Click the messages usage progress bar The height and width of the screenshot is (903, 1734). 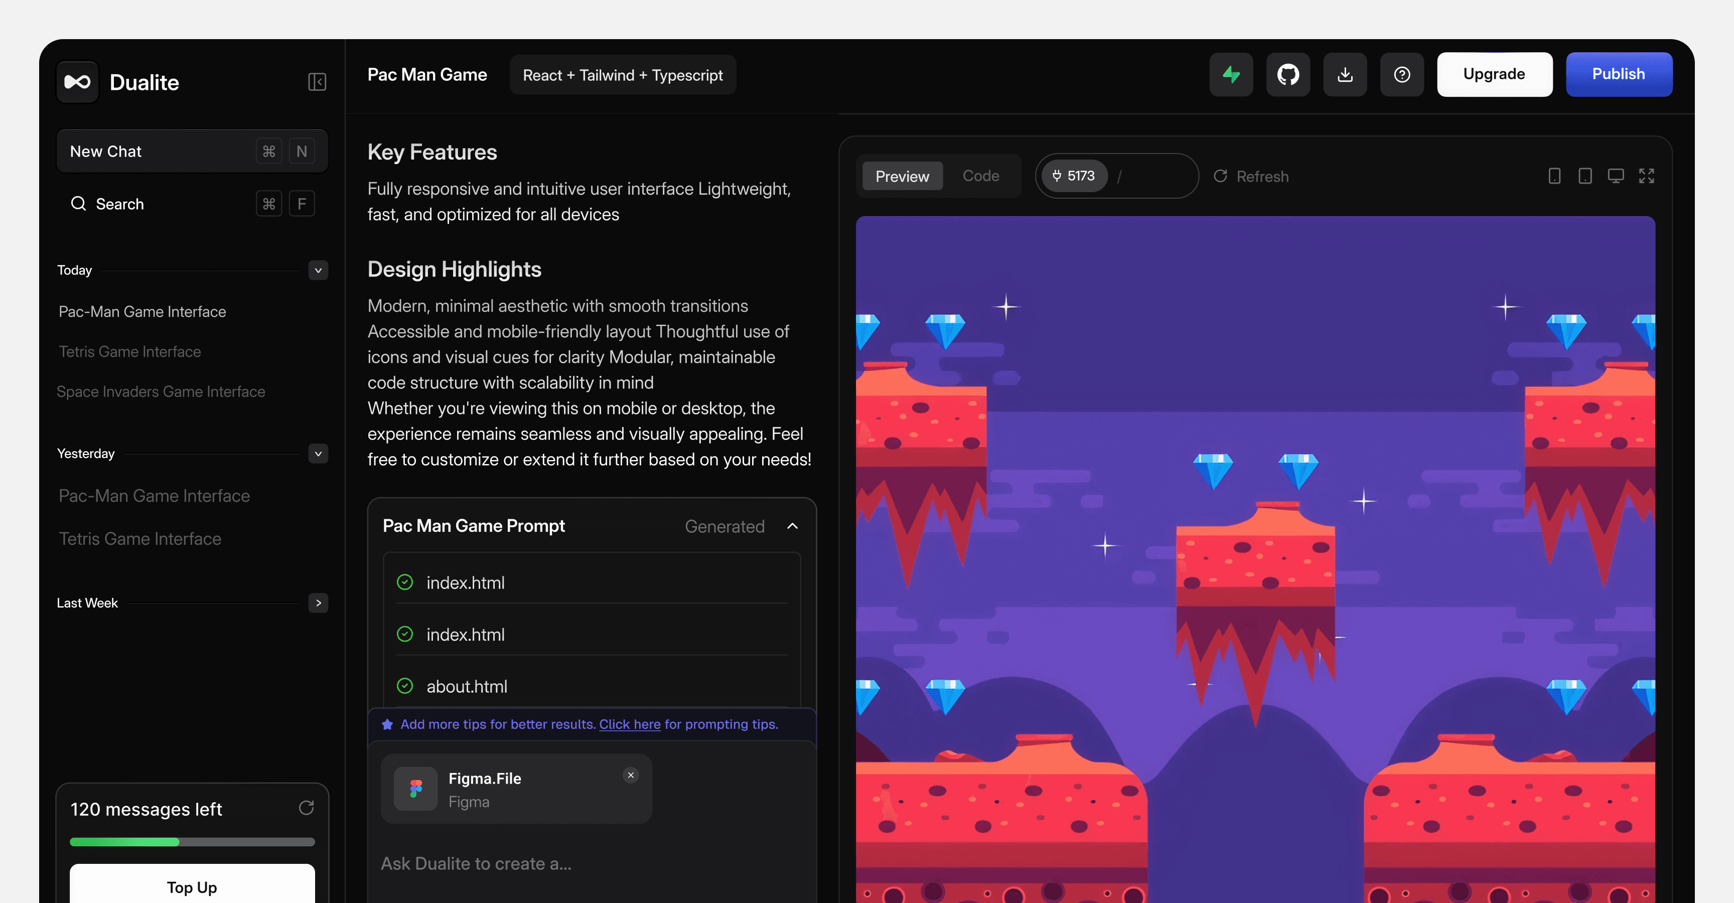tap(192, 842)
